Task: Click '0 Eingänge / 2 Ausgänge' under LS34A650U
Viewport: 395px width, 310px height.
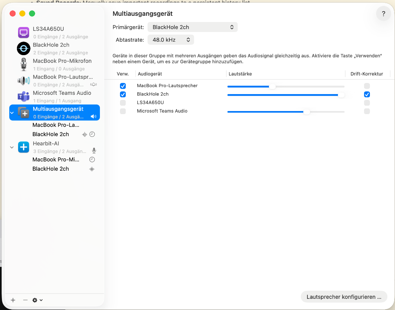Action: pos(61,37)
